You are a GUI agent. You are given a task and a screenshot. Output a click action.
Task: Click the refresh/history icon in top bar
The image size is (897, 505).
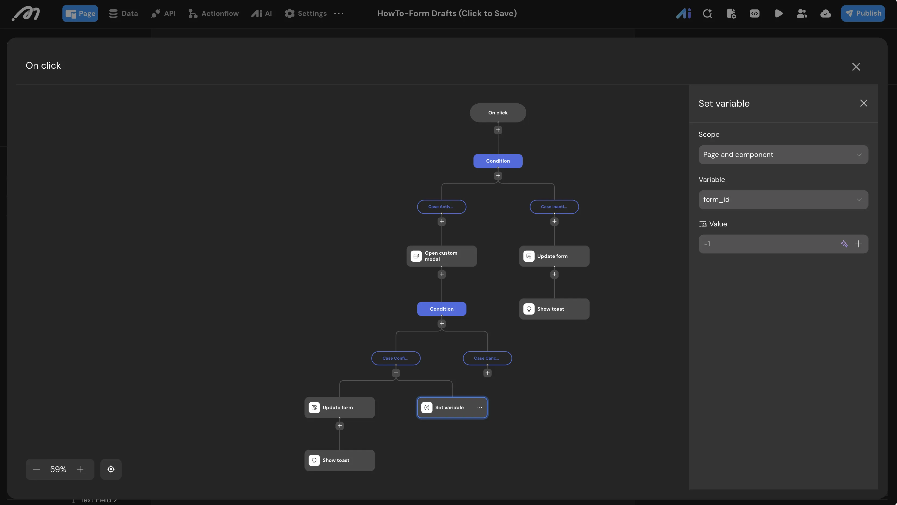tap(707, 13)
